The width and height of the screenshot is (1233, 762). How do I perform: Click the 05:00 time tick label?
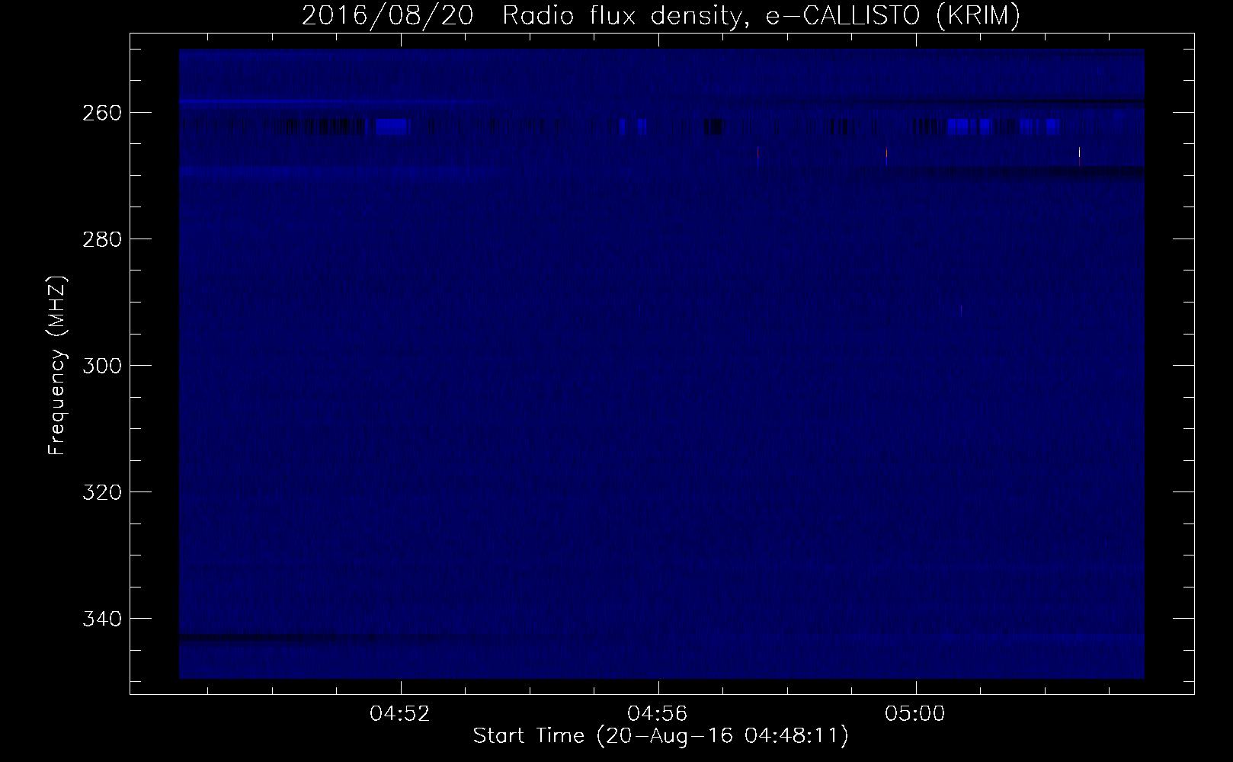pyautogui.click(x=914, y=714)
